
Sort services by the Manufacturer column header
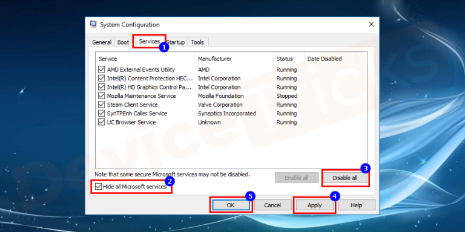[x=234, y=59]
